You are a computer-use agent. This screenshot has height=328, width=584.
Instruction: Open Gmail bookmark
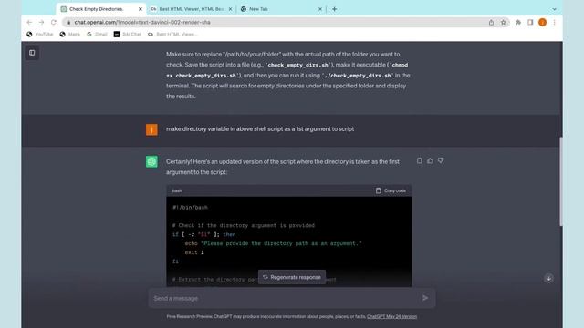coord(97,35)
